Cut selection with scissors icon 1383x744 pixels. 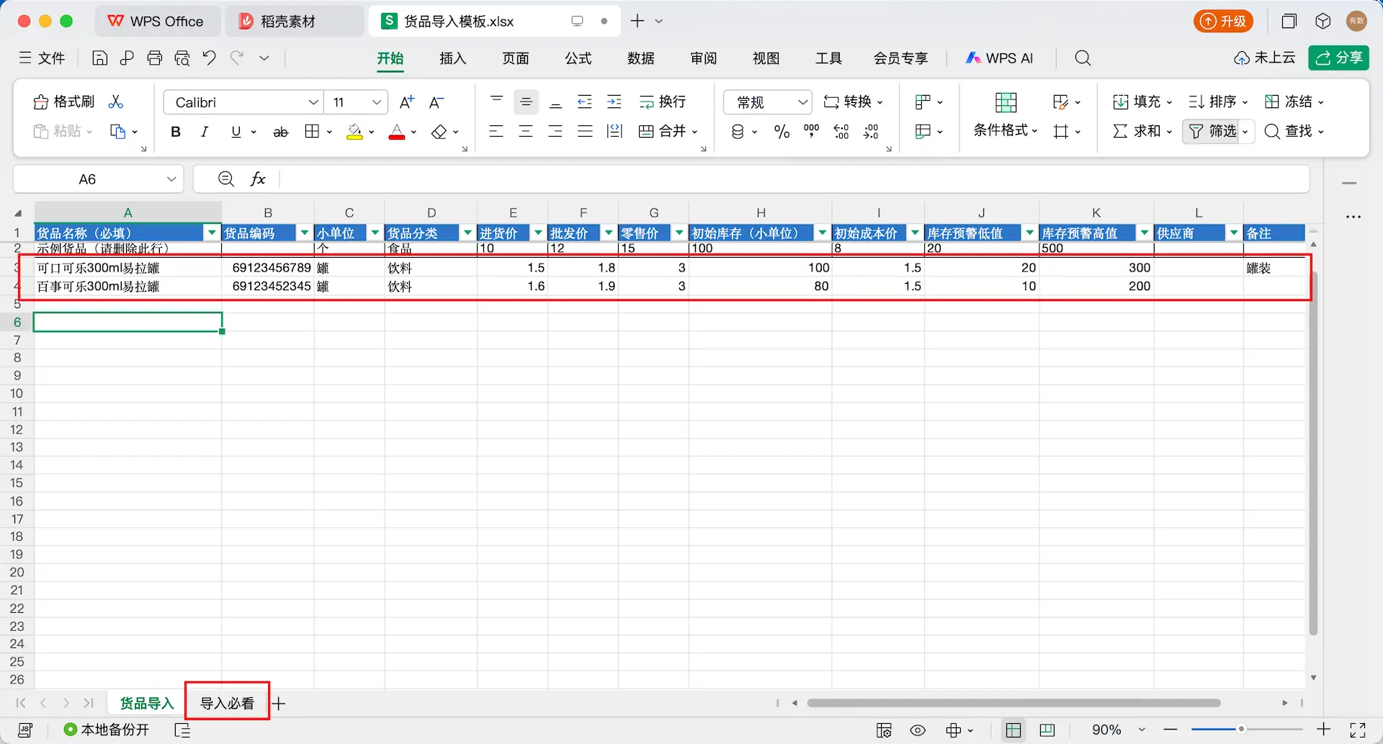tap(116, 102)
